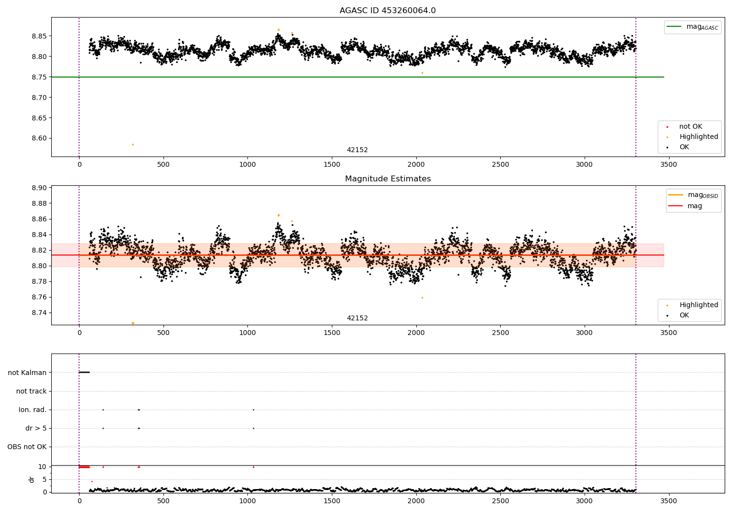Click the '42152' label in the top plot
This screenshot has width=732, height=512.
tap(357, 150)
